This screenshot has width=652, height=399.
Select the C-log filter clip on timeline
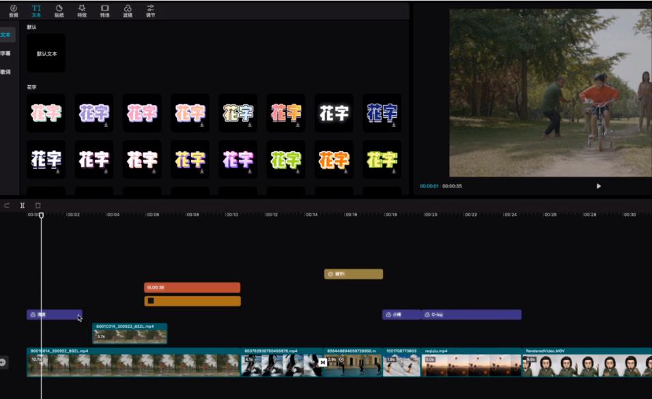470,315
